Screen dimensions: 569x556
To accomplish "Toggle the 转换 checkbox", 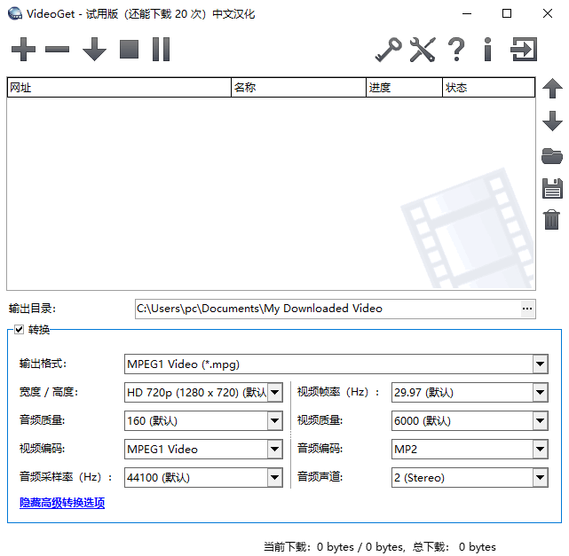I will point(19,330).
